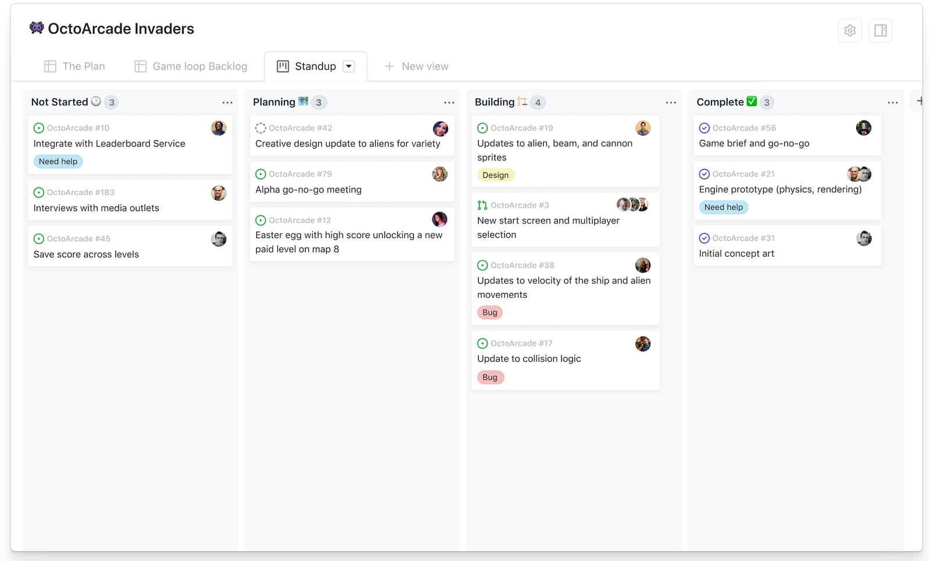Click the OctoArcade Invaders project title
The image size is (930, 561).
(x=121, y=28)
